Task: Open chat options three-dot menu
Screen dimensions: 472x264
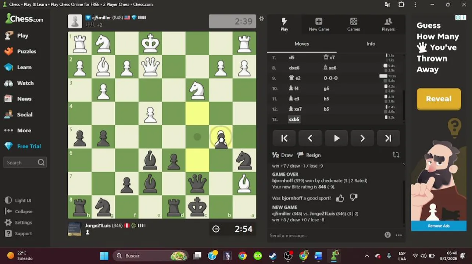Action: (x=399, y=235)
